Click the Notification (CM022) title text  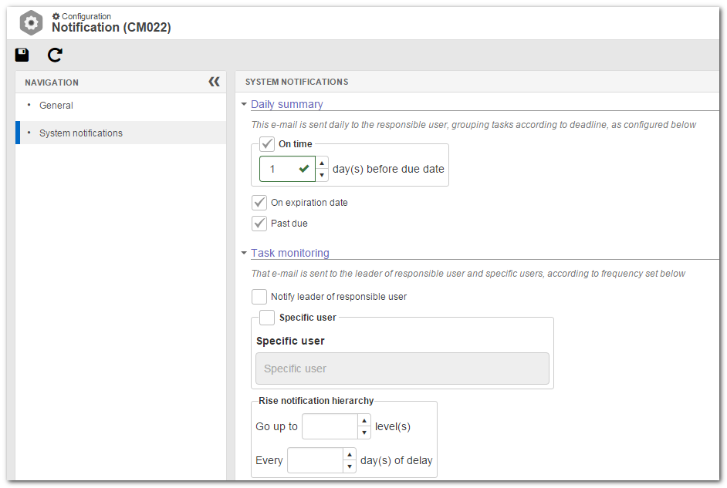[111, 28]
